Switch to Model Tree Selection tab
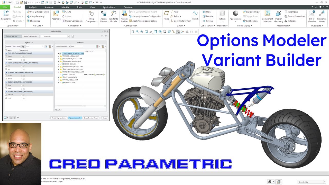Screen dimensions: 329x185 (31, 36)
